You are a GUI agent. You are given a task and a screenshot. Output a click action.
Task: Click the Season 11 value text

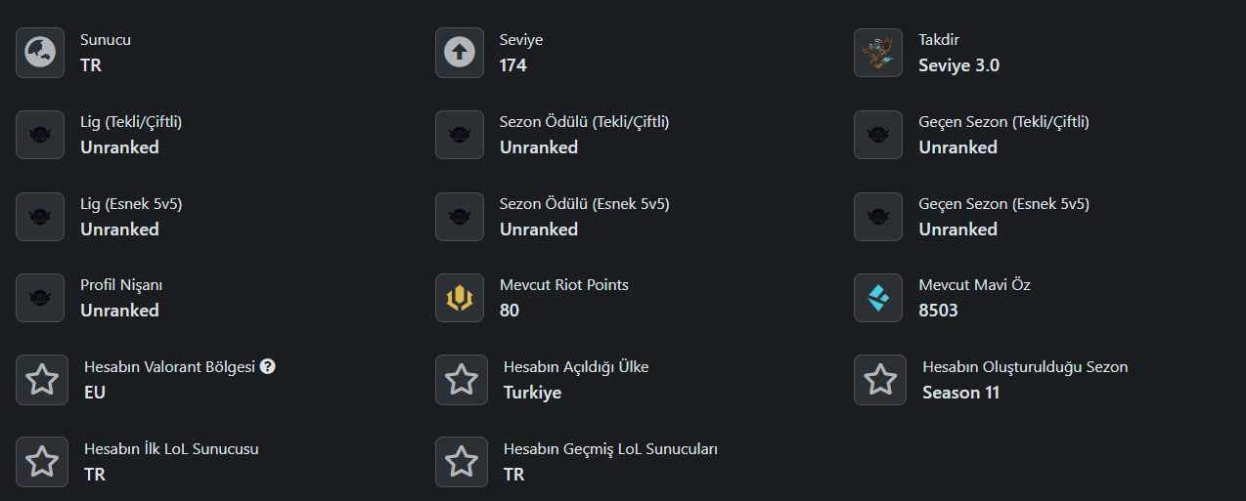point(960,393)
